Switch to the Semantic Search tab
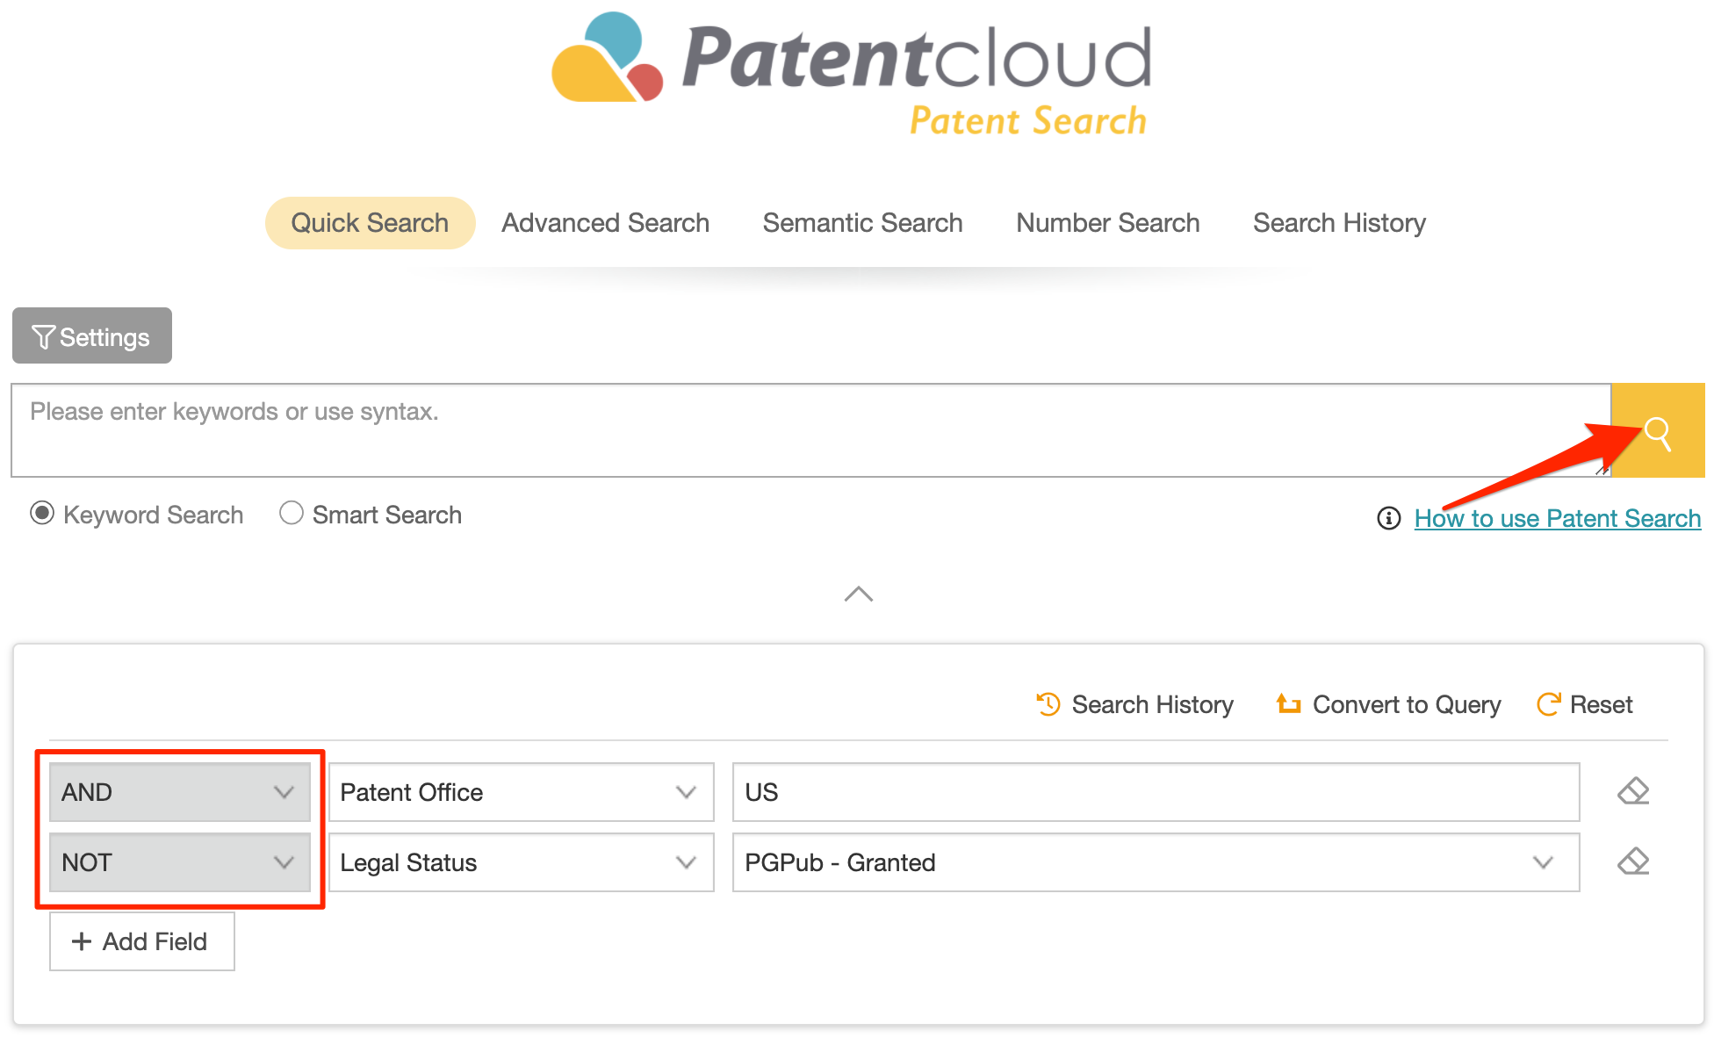The height and width of the screenshot is (1045, 1714). [863, 223]
